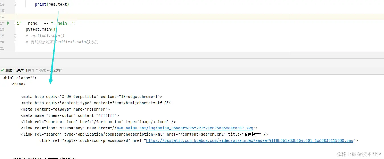Click the # unittest.main() comment
This screenshot has width=384, height=159.
coord(45,36)
